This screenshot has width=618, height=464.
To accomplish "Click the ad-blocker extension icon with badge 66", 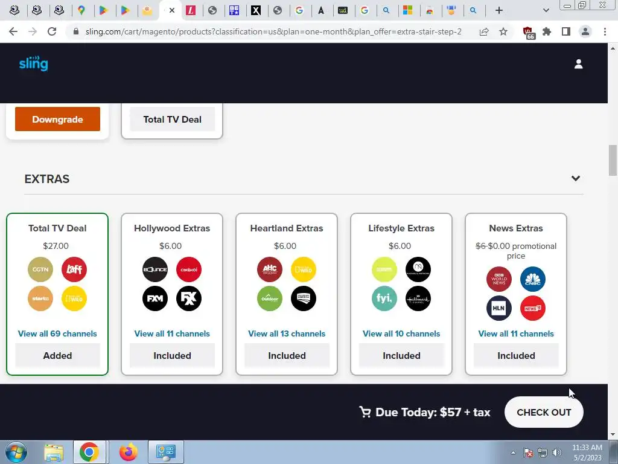I will pos(528,33).
